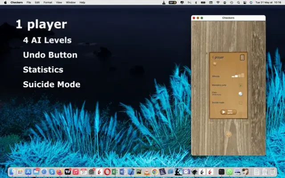Viewport: 285px width, 178px height.
Task: Toggle the Mandatory jump checkbox
Action: point(240,85)
